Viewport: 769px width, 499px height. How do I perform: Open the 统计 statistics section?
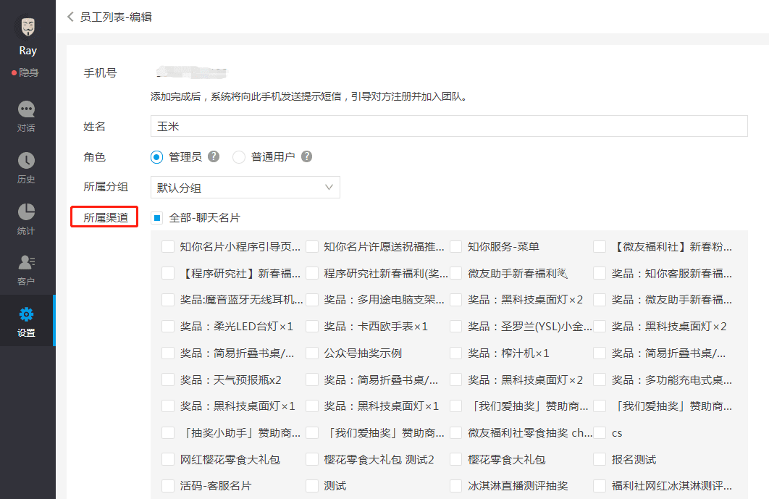point(27,219)
